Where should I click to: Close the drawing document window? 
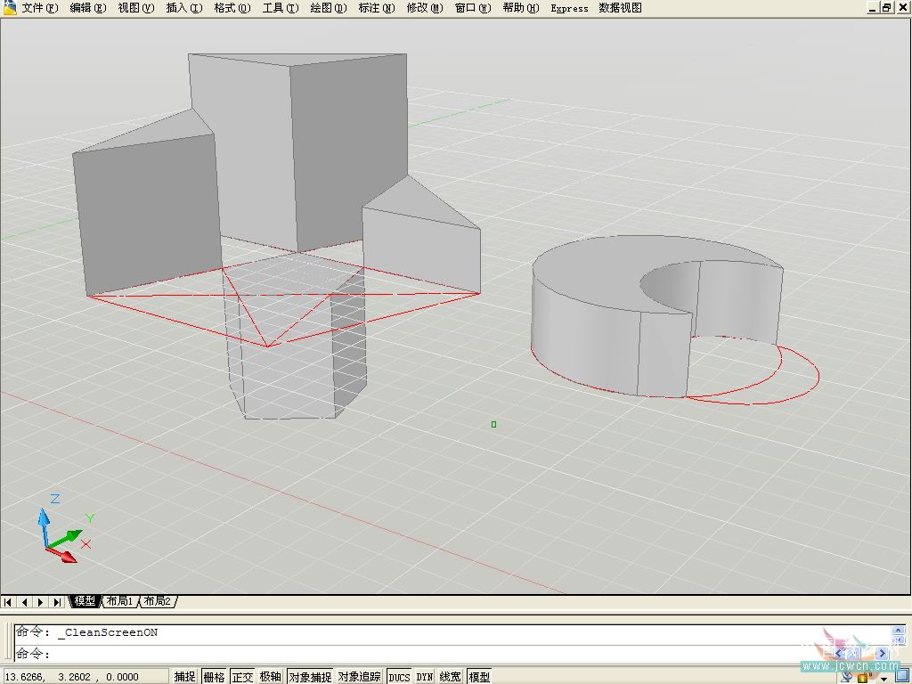902,7
